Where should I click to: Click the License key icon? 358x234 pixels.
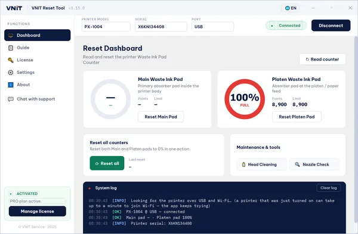pyautogui.click(x=11, y=60)
